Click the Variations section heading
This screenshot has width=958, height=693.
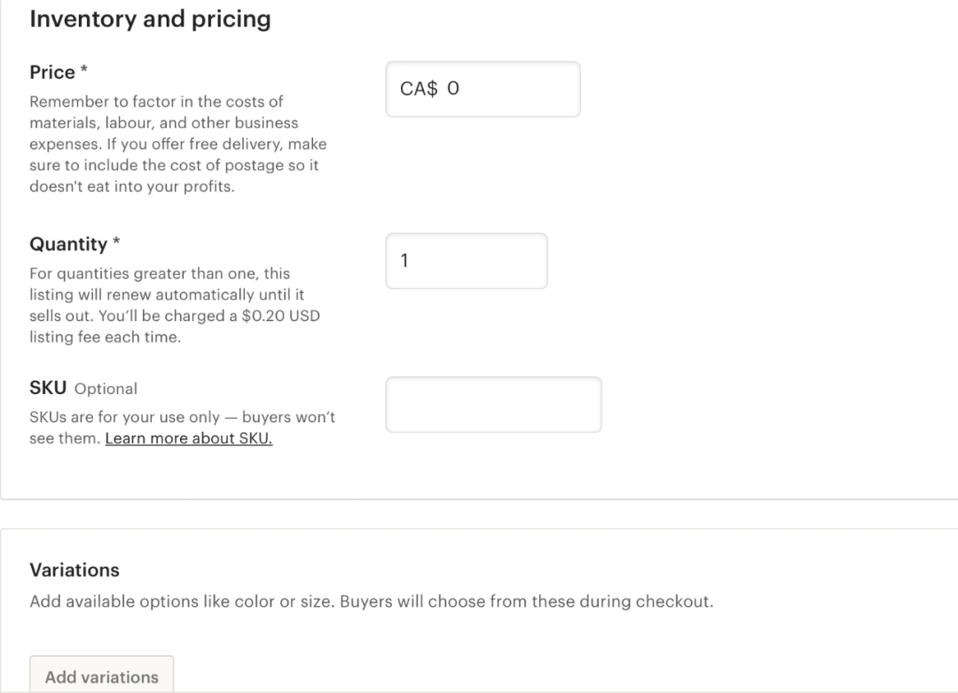click(75, 570)
